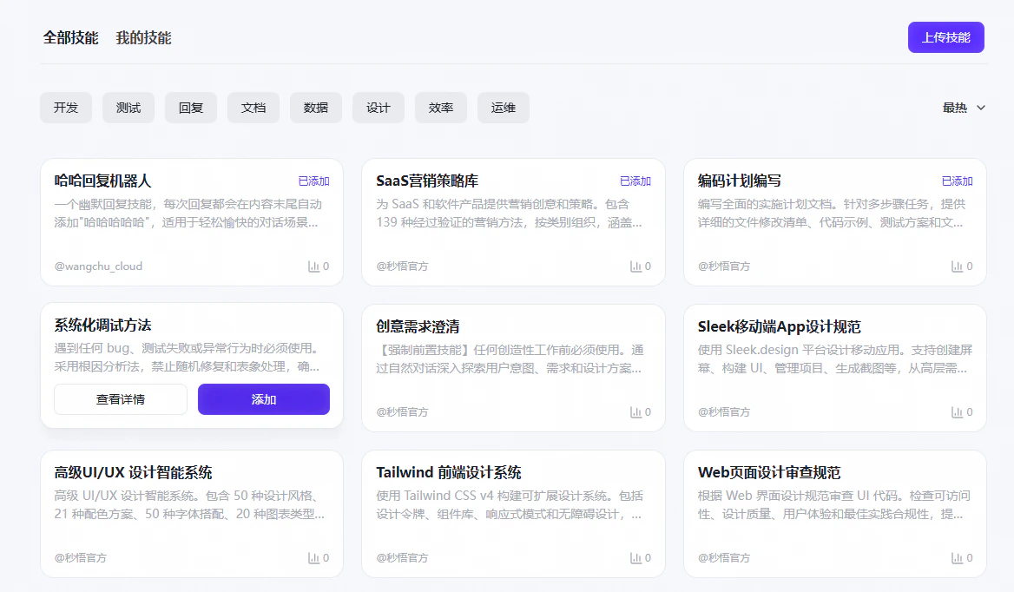Click usage stats icon on Tailwind 前端设计系统 card
Screen dimensions: 1014x592
tap(635, 558)
